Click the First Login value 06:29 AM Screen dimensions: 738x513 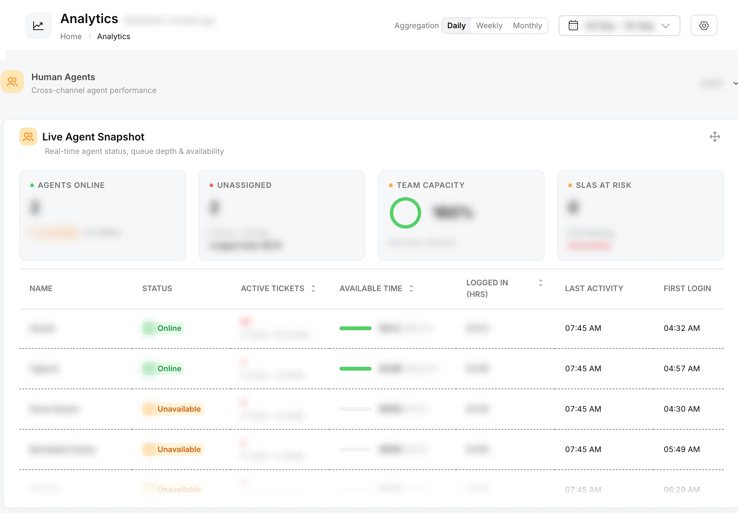coord(682,490)
